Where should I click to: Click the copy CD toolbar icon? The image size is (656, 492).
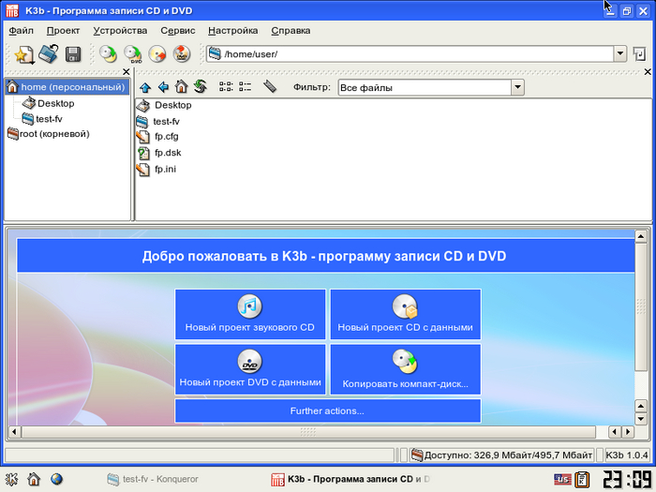click(x=157, y=54)
